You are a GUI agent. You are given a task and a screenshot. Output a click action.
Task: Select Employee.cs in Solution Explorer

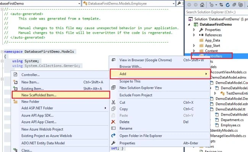[x=230, y=125]
